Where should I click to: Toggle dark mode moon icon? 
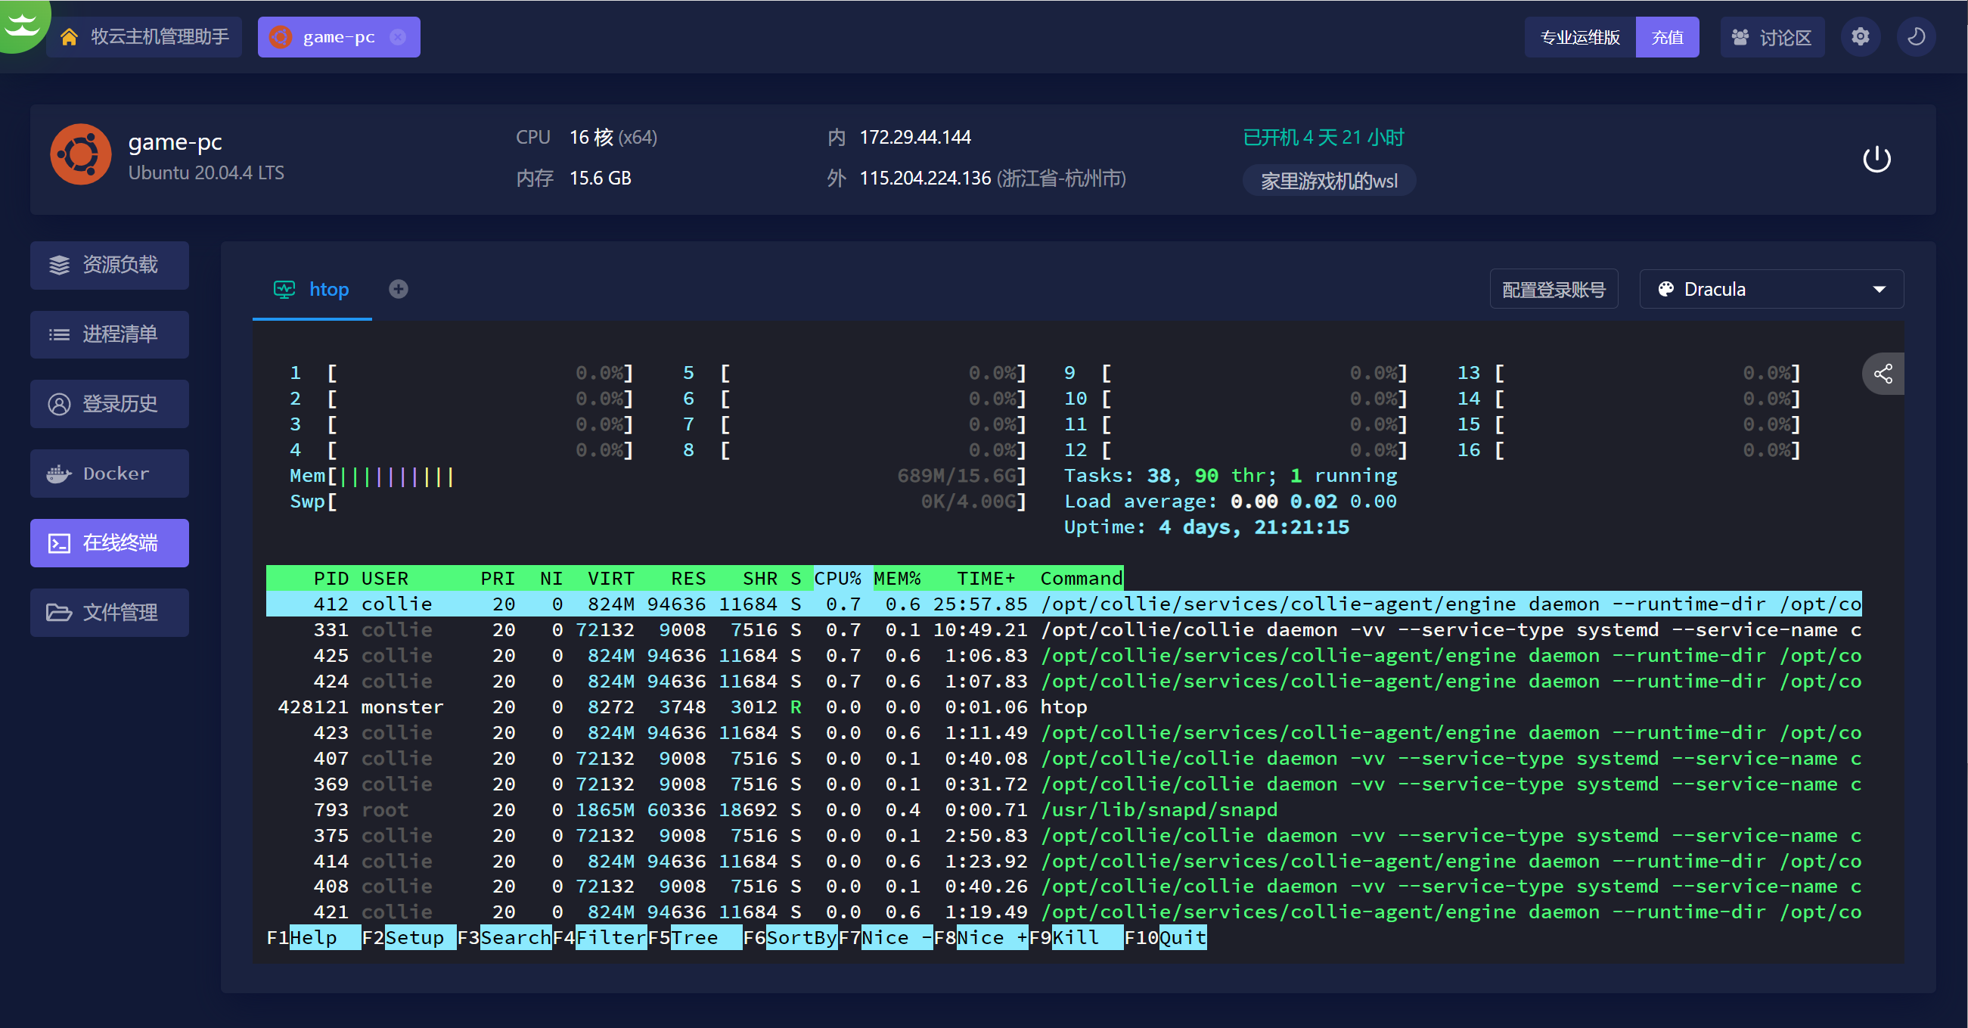pos(1915,36)
